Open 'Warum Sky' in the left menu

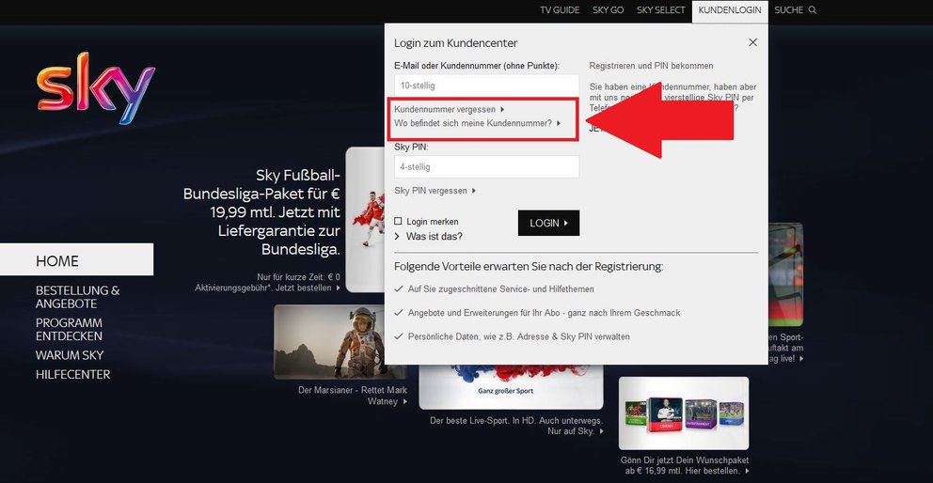pyautogui.click(x=70, y=355)
